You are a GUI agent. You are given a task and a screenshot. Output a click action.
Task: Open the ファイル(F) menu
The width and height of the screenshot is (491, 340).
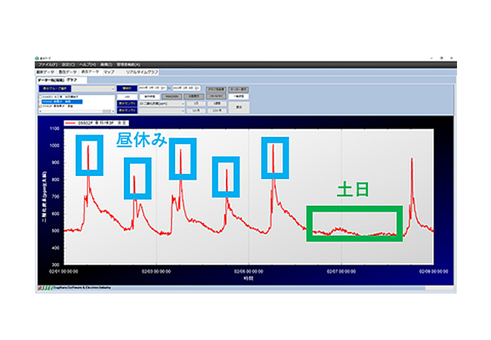(46, 65)
